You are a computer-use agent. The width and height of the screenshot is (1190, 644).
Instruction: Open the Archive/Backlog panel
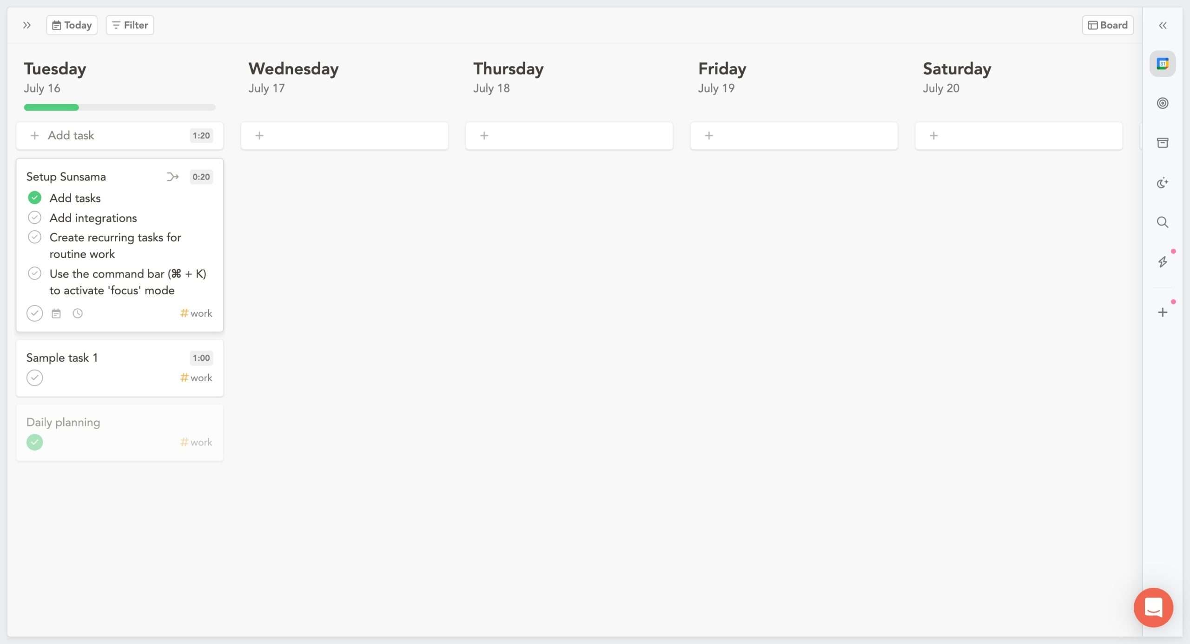(x=1162, y=142)
